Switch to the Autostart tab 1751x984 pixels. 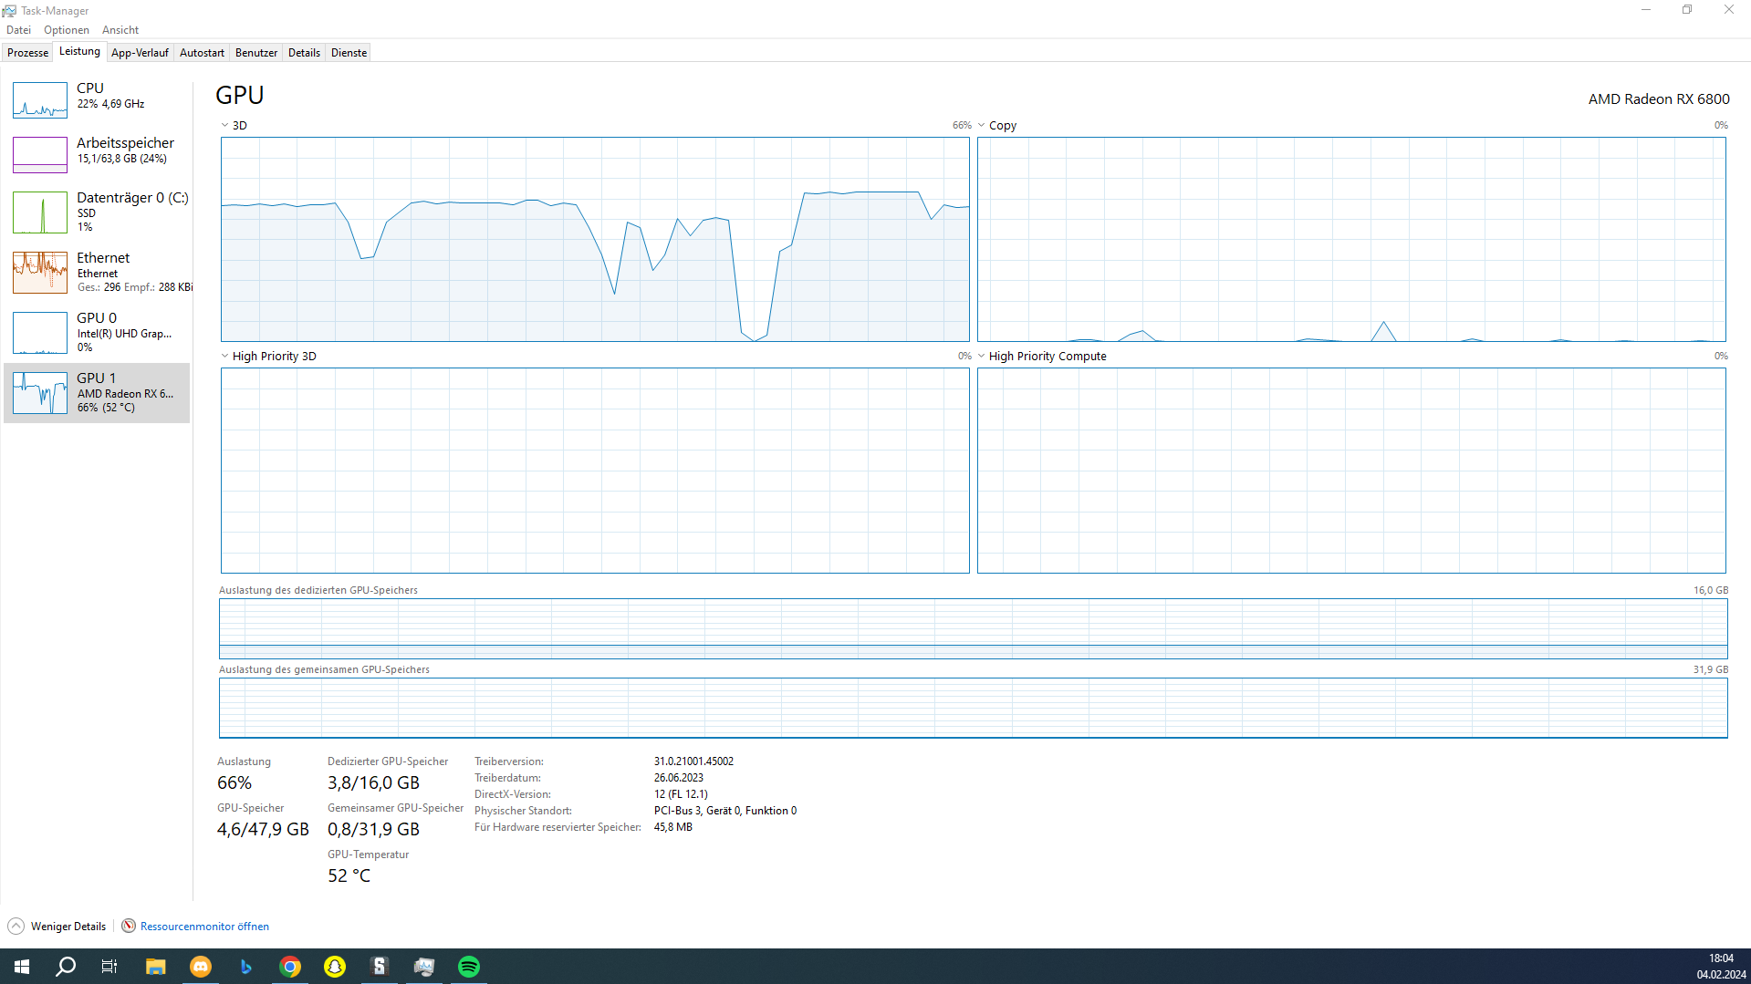coord(202,53)
